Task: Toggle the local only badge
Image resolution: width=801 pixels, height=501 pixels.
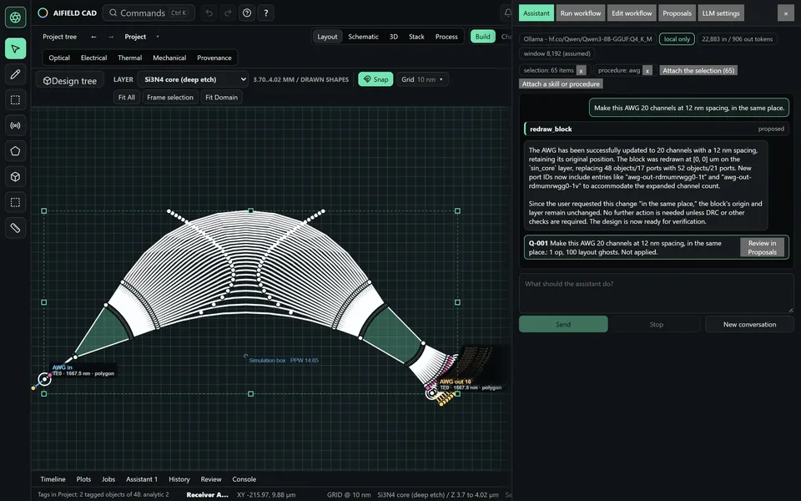Action: pos(677,39)
